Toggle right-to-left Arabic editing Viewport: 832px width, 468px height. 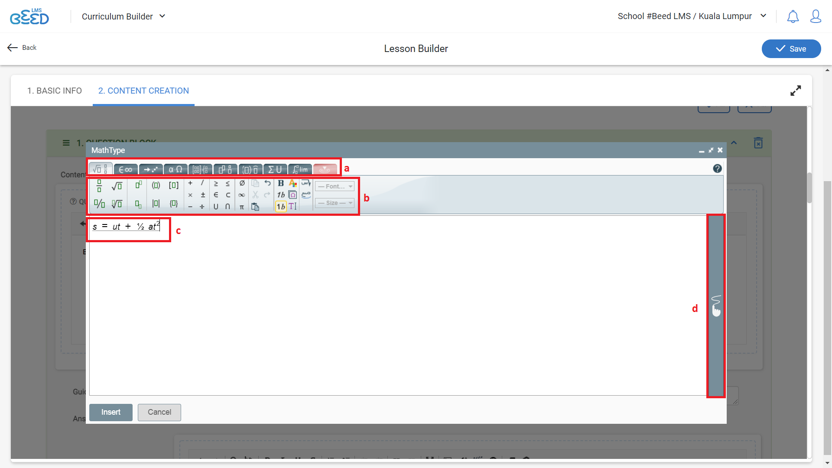pos(306,183)
